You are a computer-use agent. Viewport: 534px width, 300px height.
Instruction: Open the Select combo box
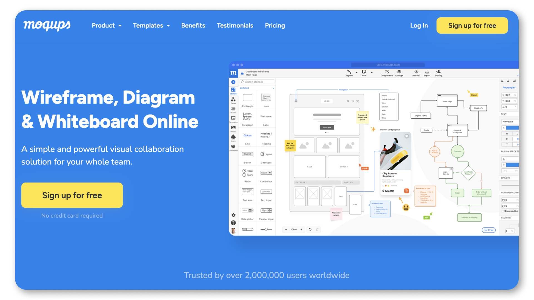tap(266, 173)
